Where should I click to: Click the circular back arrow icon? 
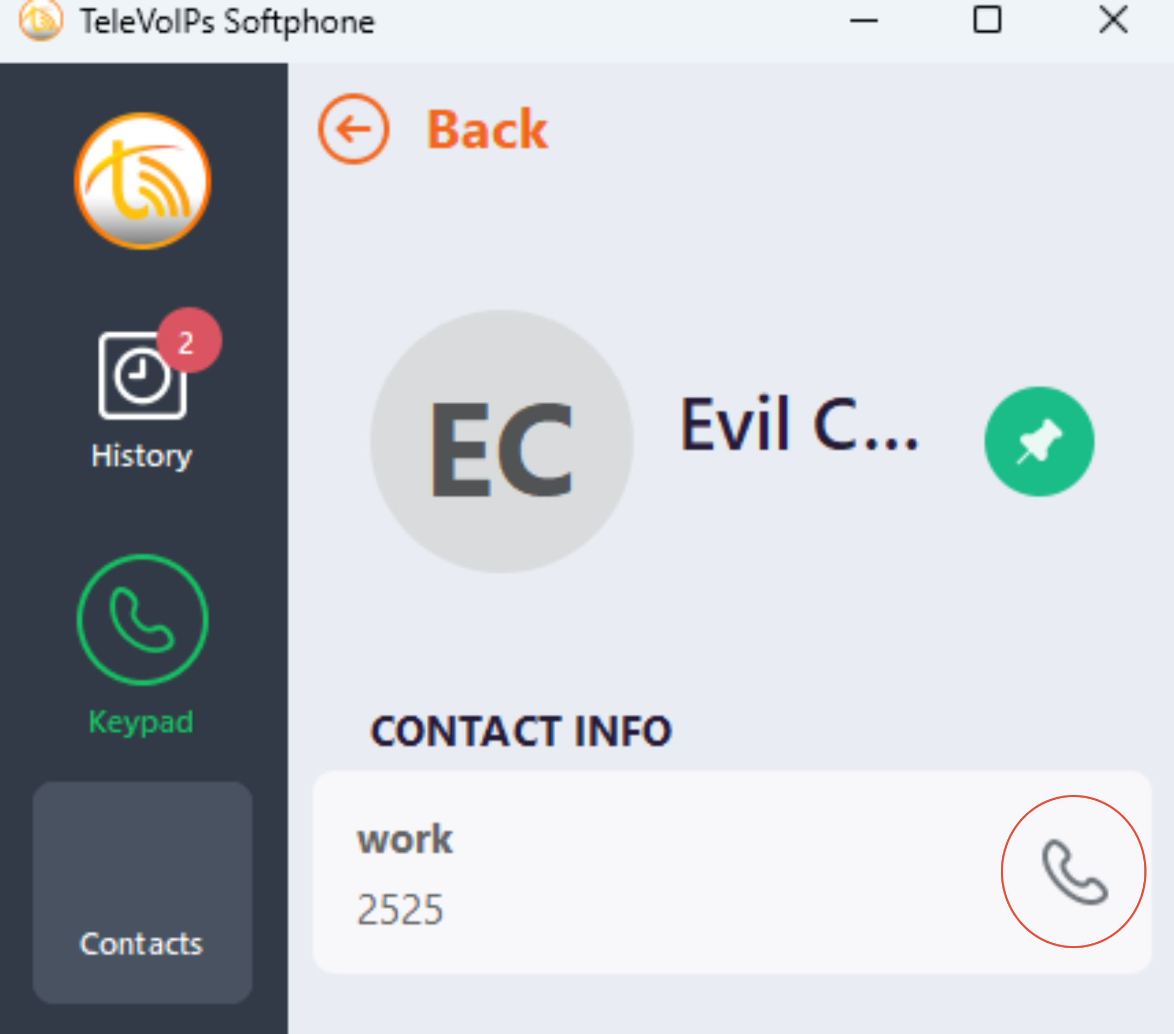coord(354,130)
